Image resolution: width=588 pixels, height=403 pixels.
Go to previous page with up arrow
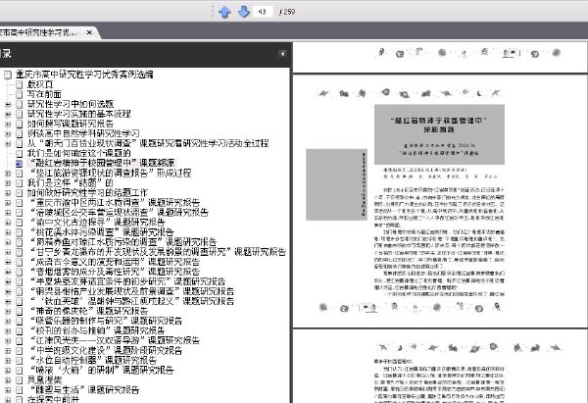[x=224, y=12]
